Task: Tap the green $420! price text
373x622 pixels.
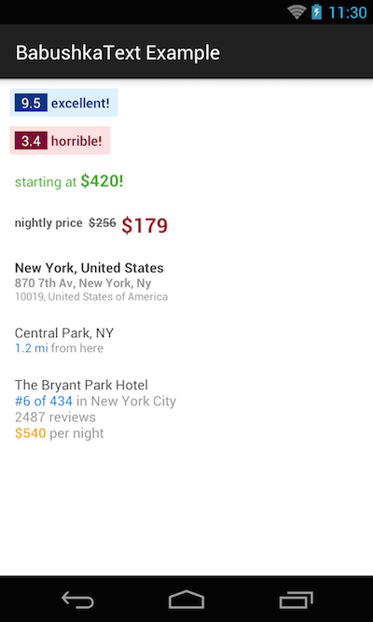Action: [x=103, y=181]
